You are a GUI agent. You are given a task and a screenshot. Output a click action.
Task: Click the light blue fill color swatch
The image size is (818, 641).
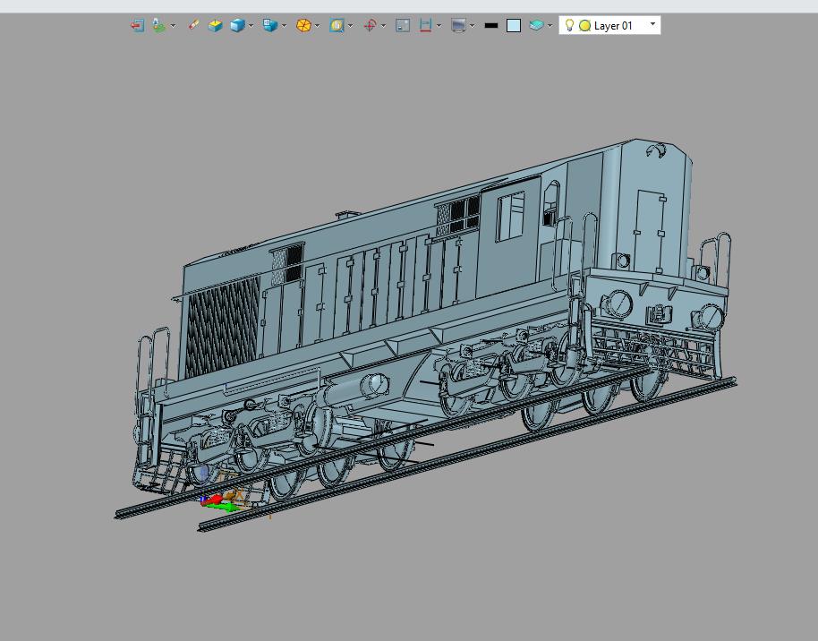pos(514,26)
